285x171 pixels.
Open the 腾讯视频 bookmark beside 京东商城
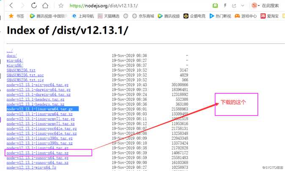(x=169, y=16)
